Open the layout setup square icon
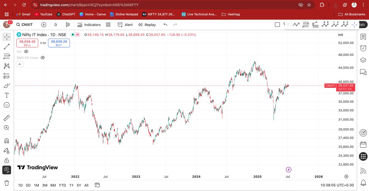The width and height of the screenshot is (369, 191). 277,25
